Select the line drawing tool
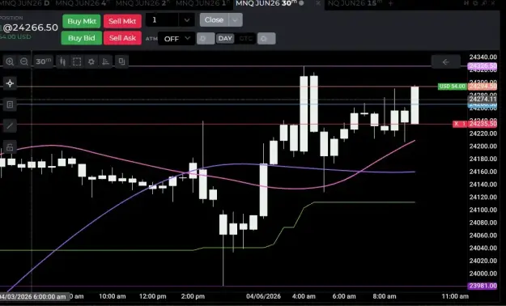The image size is (506, 306). 10,125
